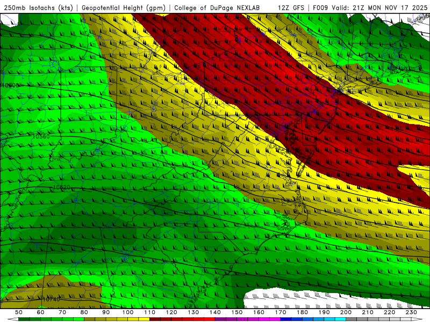Click the left arrow end of the color bar
The height and width of the screenshot is (322, 430).
pos(13,319)
